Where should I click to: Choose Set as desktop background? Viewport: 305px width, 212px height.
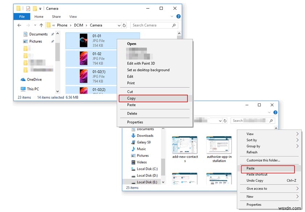(x=148, y=70)
